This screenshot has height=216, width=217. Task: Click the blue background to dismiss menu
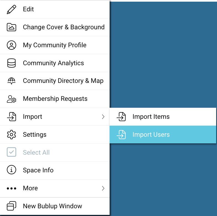163,55
